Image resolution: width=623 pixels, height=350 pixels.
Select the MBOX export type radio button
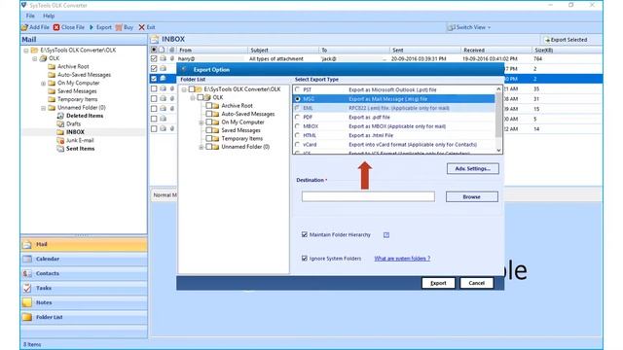pyautogui.click(x=297, y=126)
